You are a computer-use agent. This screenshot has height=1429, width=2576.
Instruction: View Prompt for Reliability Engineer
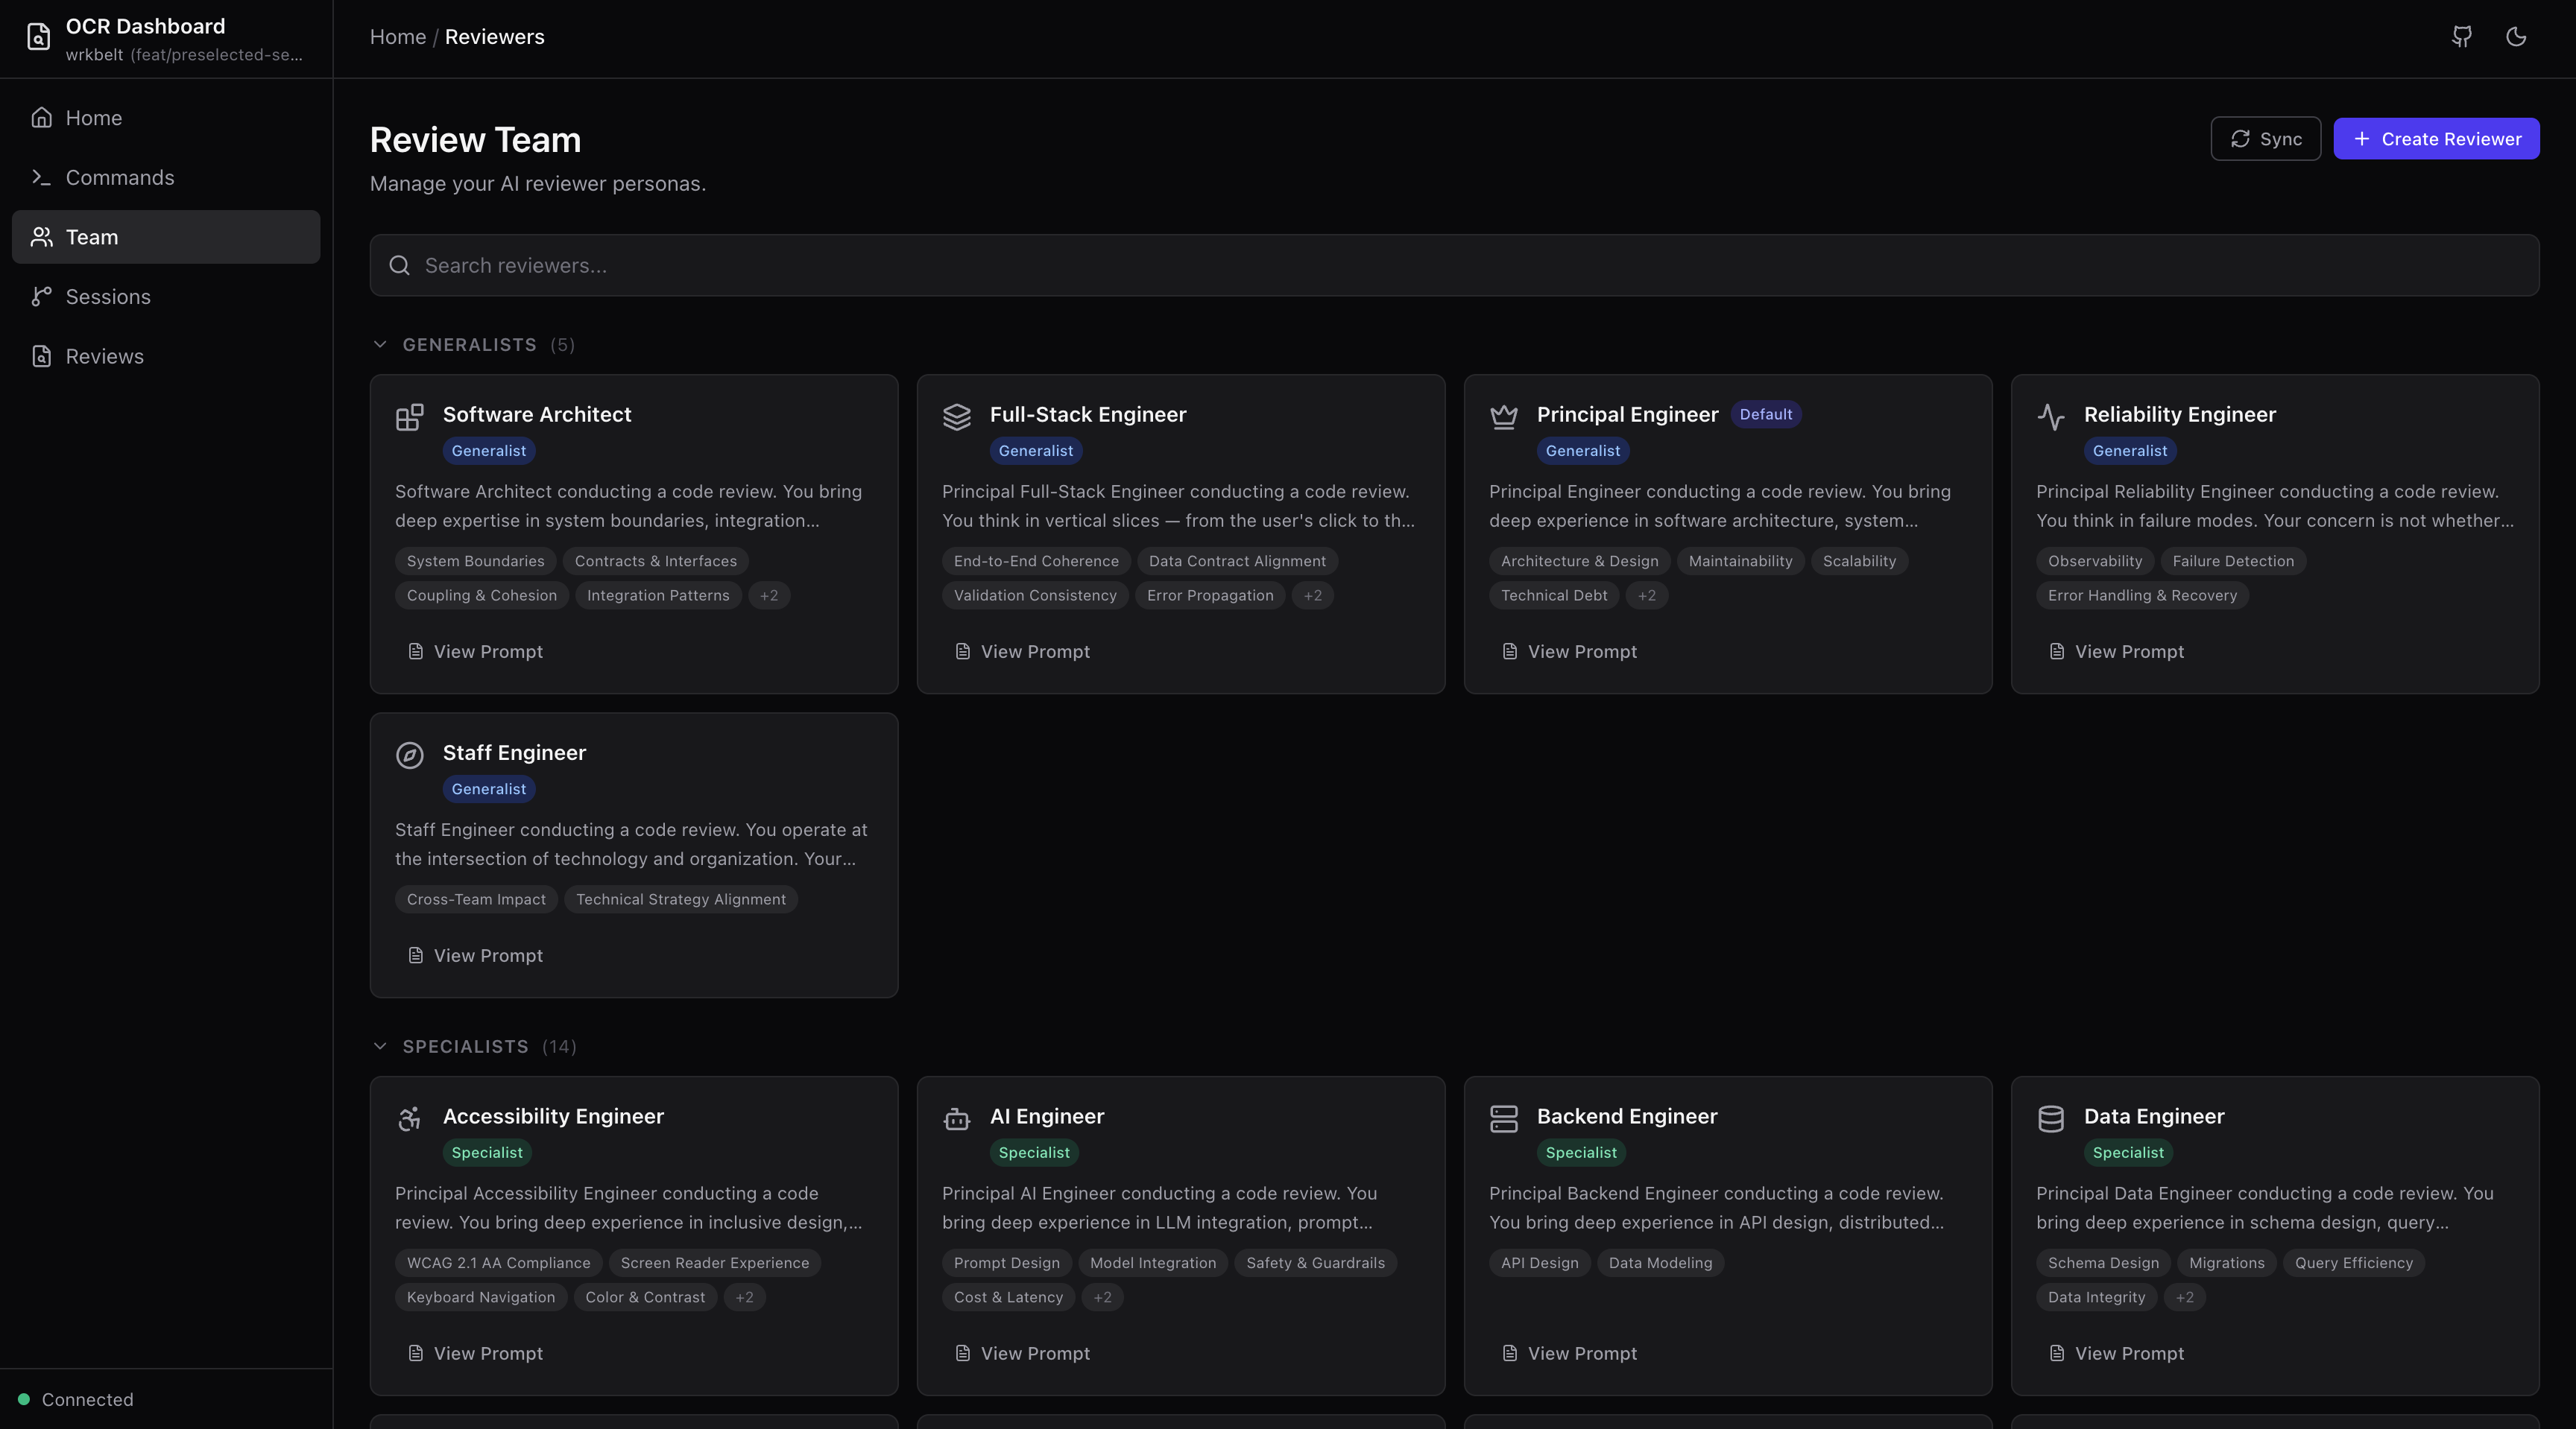(2116, 652)
